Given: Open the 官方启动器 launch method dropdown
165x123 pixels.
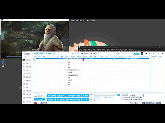Looking at the screenshot, I should point(135,96).
